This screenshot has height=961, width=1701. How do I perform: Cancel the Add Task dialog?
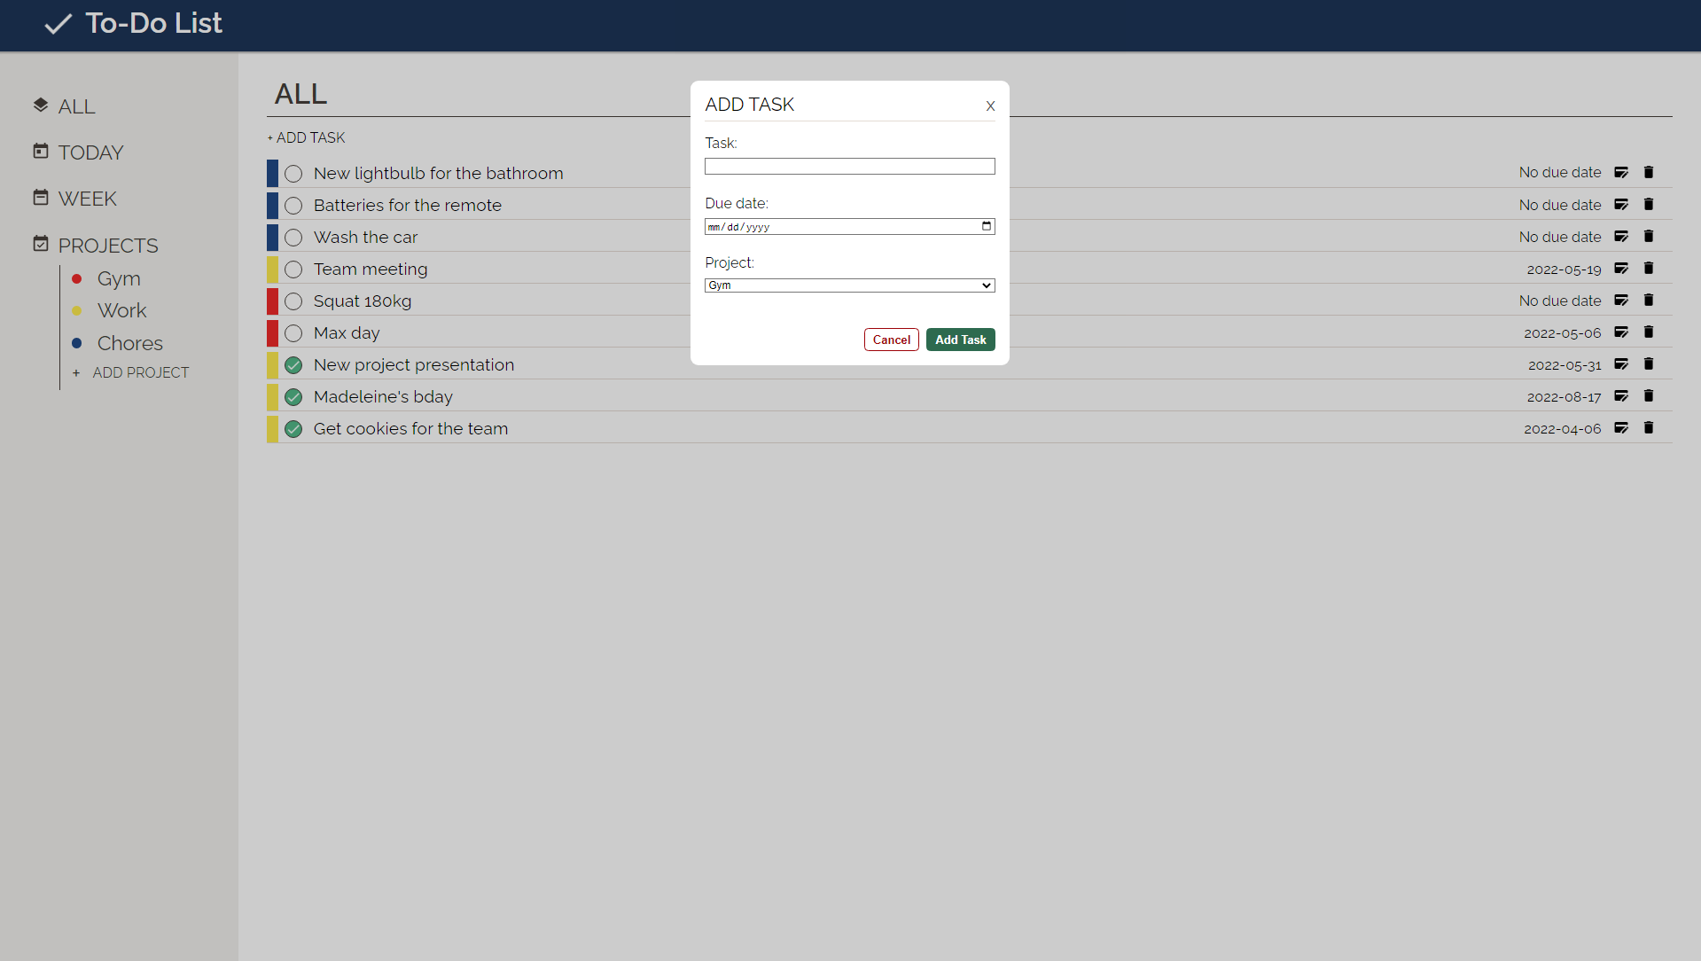coord(891,340)
